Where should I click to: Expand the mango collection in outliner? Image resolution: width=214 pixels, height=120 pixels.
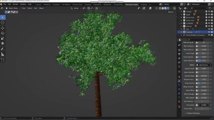[x=181, y=12]
